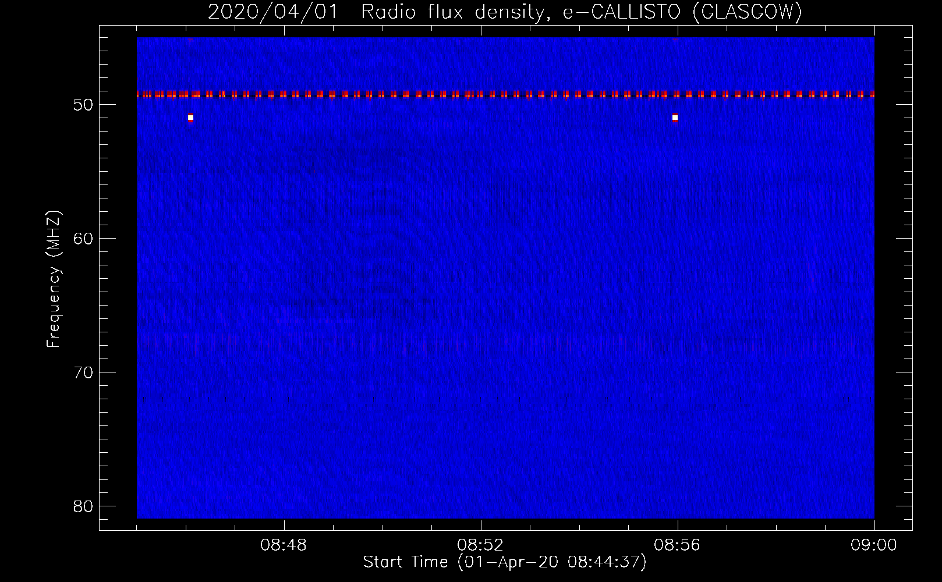Image resolution: width=942 pixels, height=582 pixels.
Task: Click the 70 frequency tick label
Action: click(84, 372)
